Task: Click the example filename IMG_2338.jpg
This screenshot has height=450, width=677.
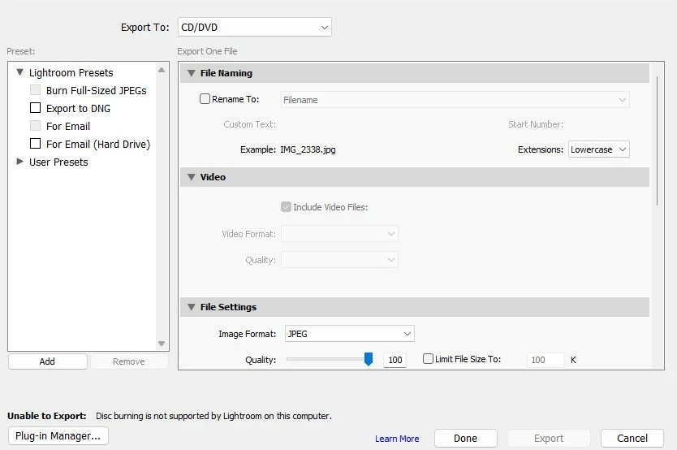Action: [x=308, y=149]
